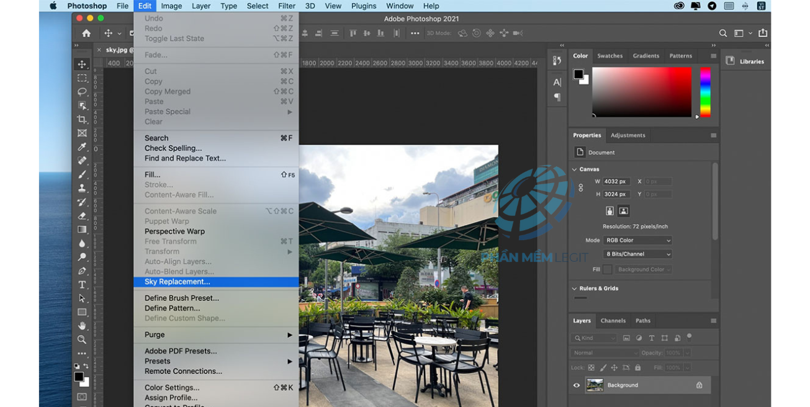Image resolution: width=810 pixels, height=407 pixels.
Task: Switch to the Channels tab
Action: 613,321
